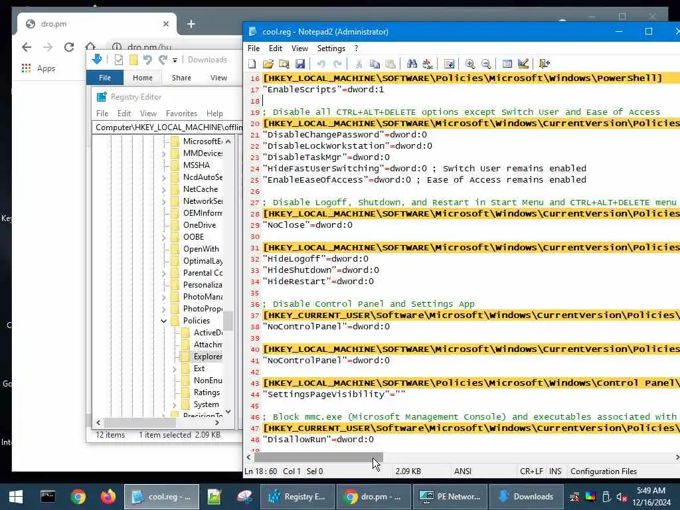Reload the dro.pm page in Chrome
The width and height of the screenshot is (680, 510).
click(69, 47)
